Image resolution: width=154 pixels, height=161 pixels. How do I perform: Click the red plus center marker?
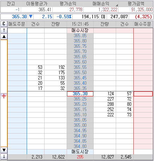(4, 96)
